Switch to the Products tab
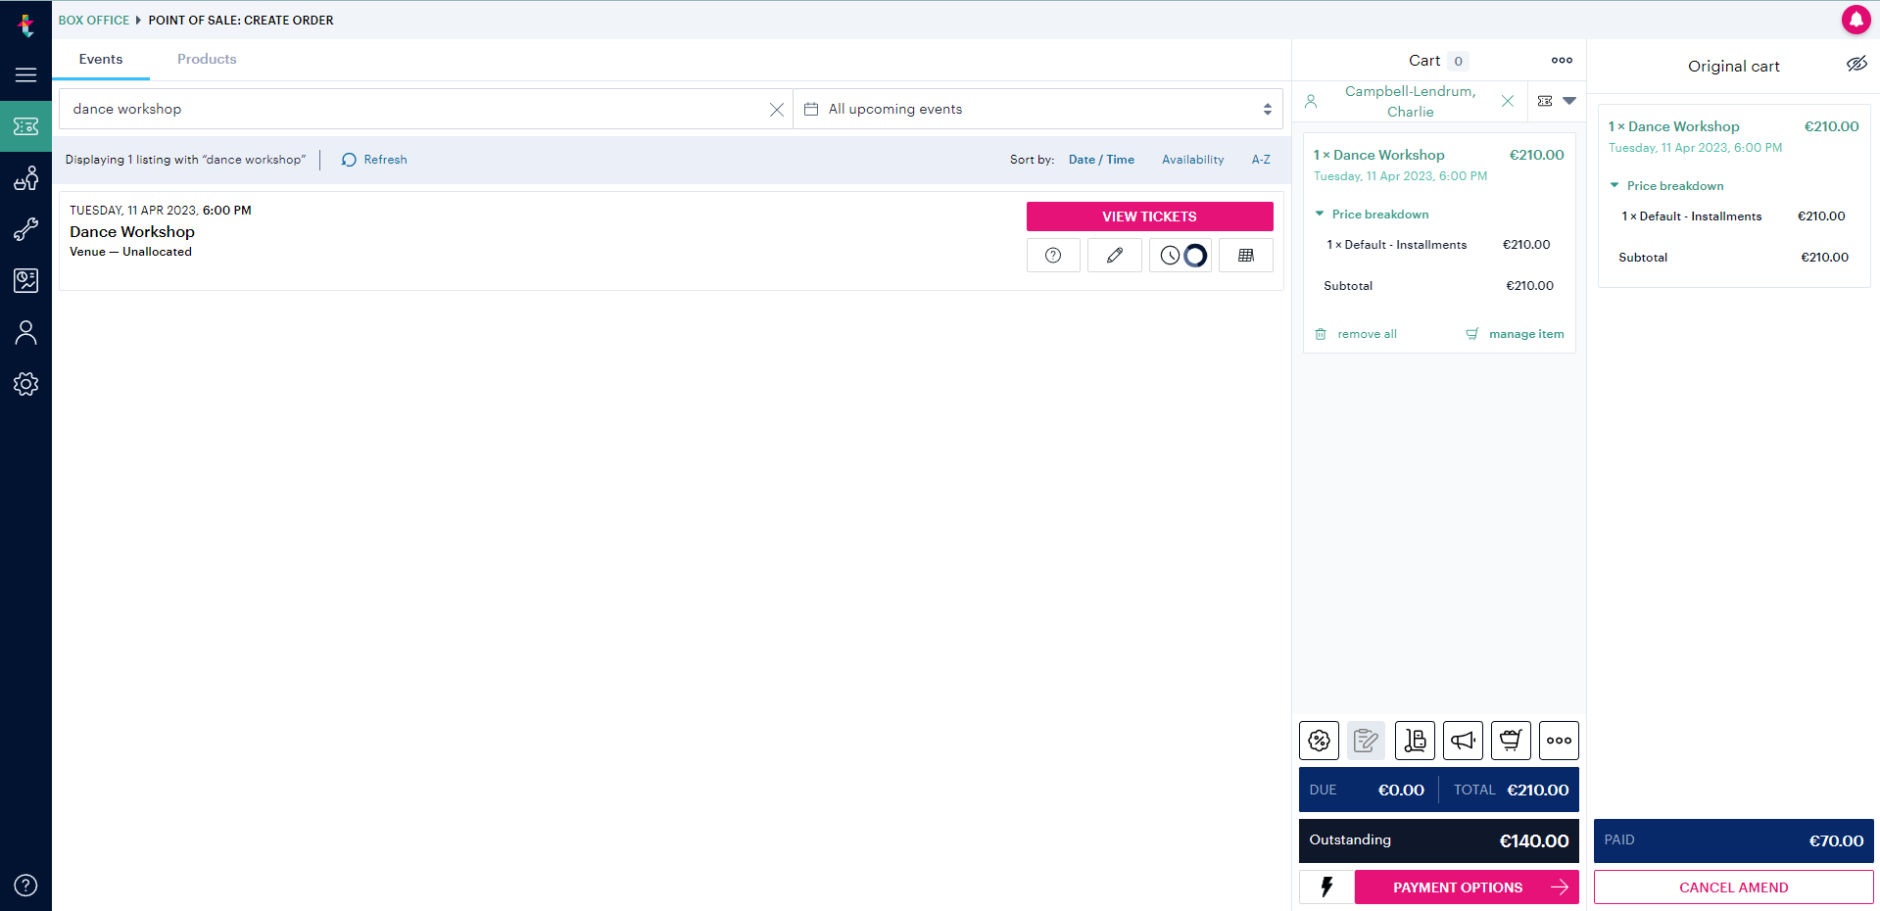This screenshot has height=911, width=1880. tap(207, 60)
